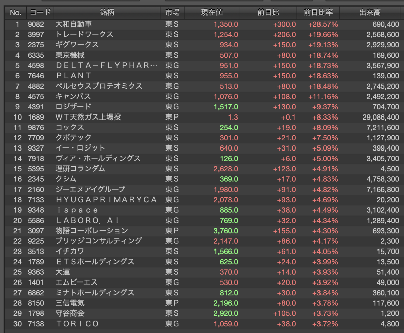Sort by the 出来高 column header
The height and width of the screenshot is (333, 404).
pyautogui.click(x=370, y=13)
